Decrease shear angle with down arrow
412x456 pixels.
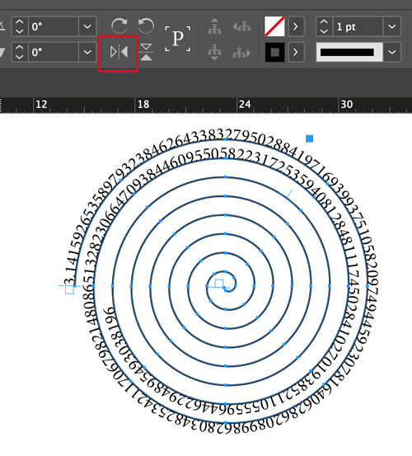pos(19,57)
